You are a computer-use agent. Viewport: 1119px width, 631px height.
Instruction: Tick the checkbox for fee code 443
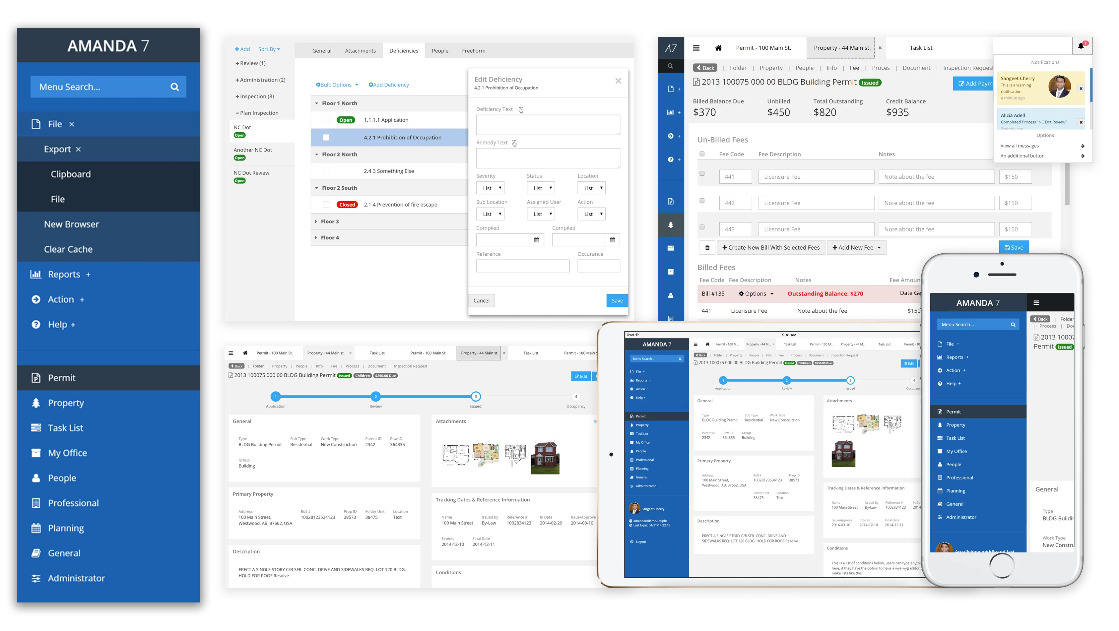pyautogui.click(x=702, y=227)
